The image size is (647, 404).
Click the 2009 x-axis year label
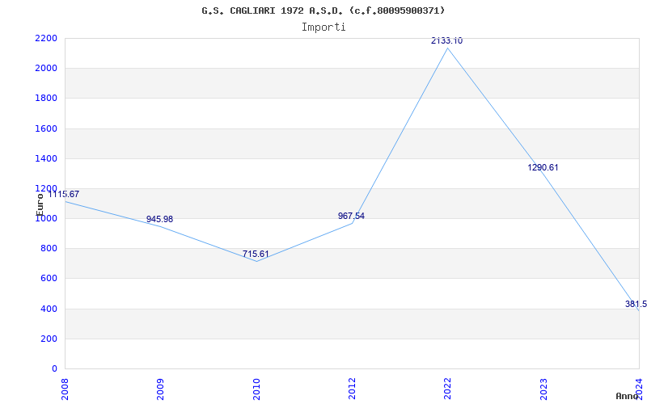click(160, 389)
